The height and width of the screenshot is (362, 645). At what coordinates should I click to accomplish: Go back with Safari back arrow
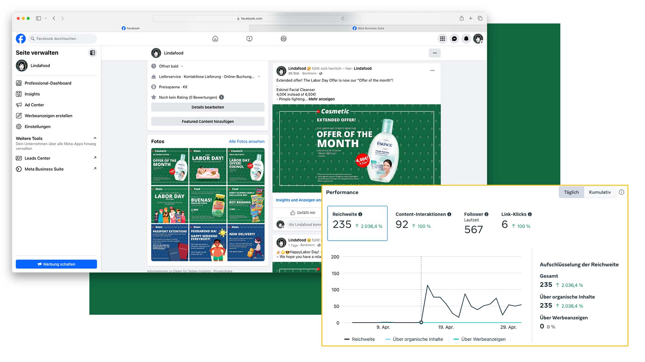54,18
